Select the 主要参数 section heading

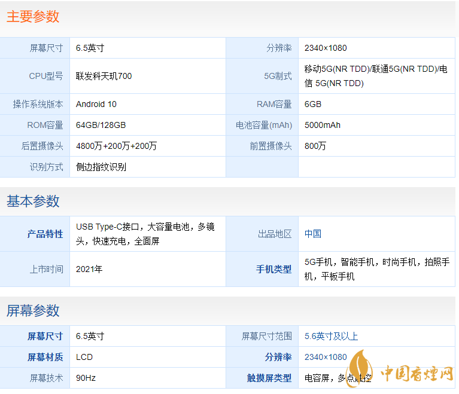tap(33, 16)
